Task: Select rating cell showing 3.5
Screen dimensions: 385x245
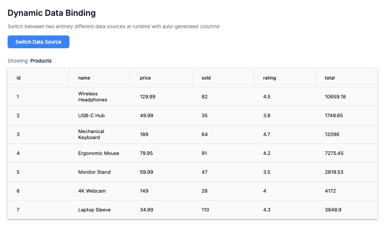Action: point(267,172)
